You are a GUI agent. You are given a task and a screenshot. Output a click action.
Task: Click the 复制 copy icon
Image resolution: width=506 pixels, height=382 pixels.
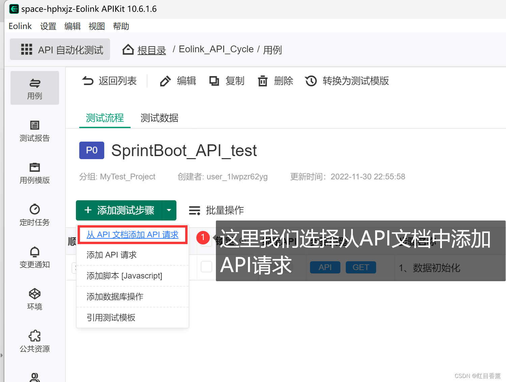pos(214,81)
